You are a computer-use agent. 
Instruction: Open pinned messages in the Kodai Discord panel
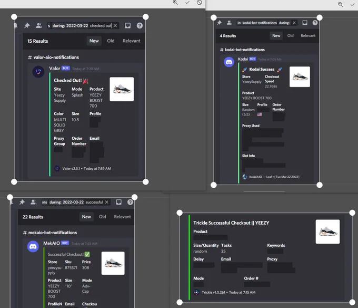[x=219, y=23]
